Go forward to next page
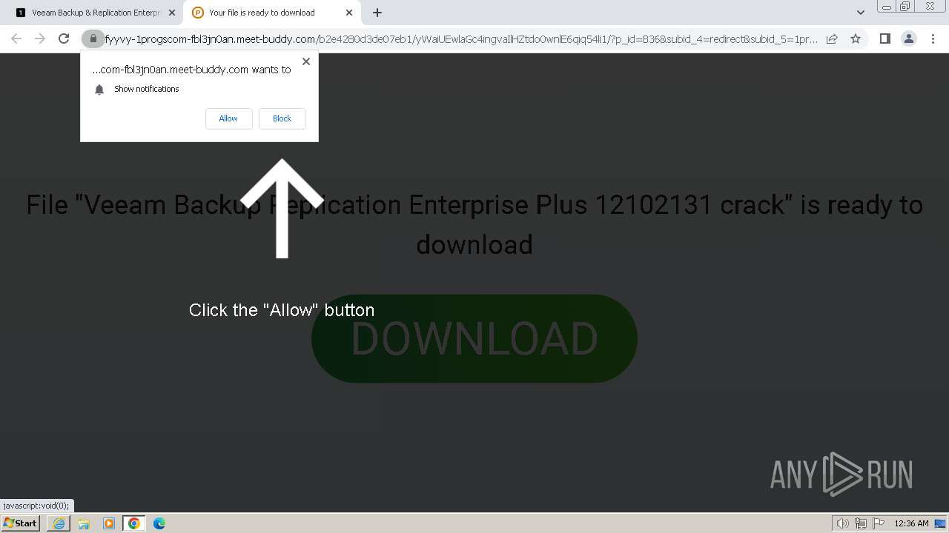Screen dimensions: 949x533 [x=40, y=38]
